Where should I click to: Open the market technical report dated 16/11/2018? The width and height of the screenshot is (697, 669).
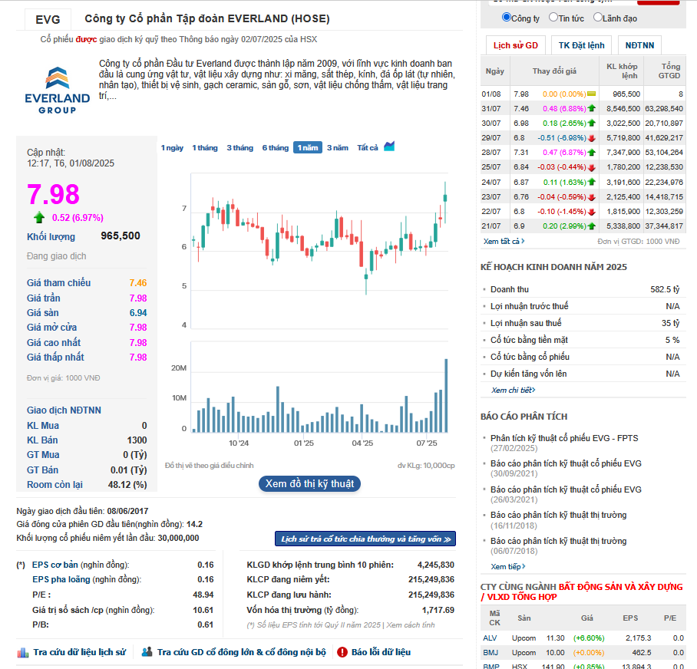tap(558, 516)
